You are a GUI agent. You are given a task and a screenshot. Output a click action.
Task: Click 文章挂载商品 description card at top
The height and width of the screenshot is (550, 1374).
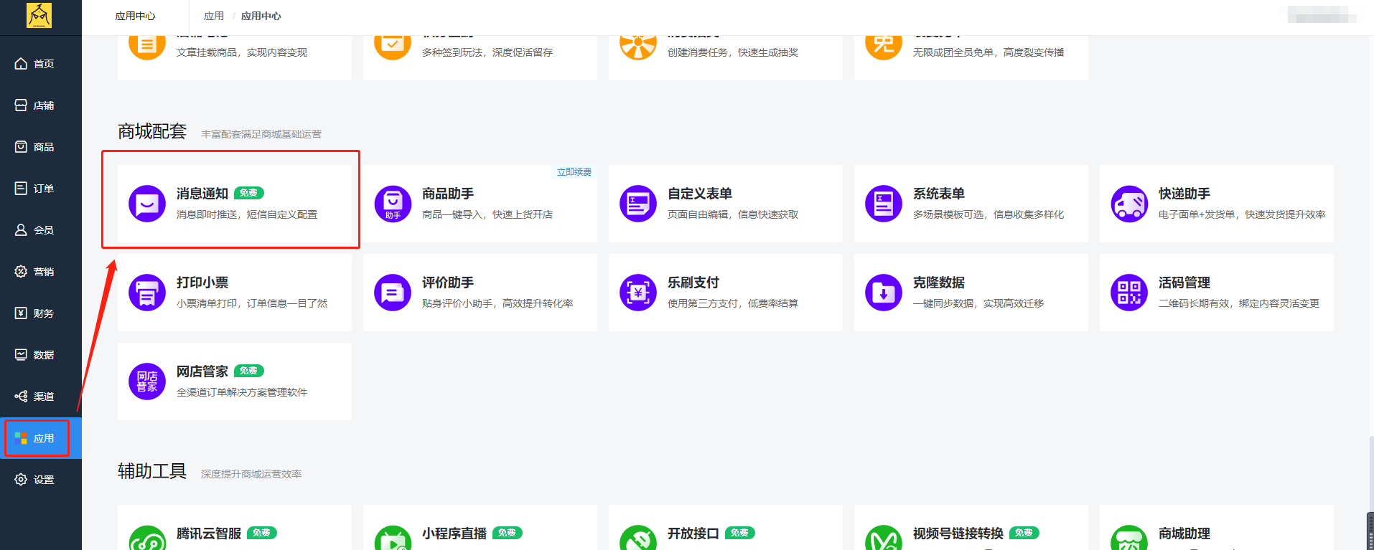pyautogui.click(x=235, y=57)
